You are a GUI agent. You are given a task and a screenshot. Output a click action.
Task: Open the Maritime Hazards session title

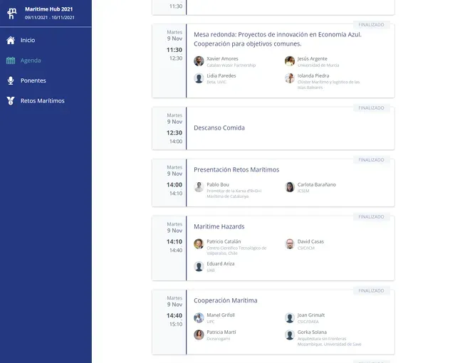[219, 226]
